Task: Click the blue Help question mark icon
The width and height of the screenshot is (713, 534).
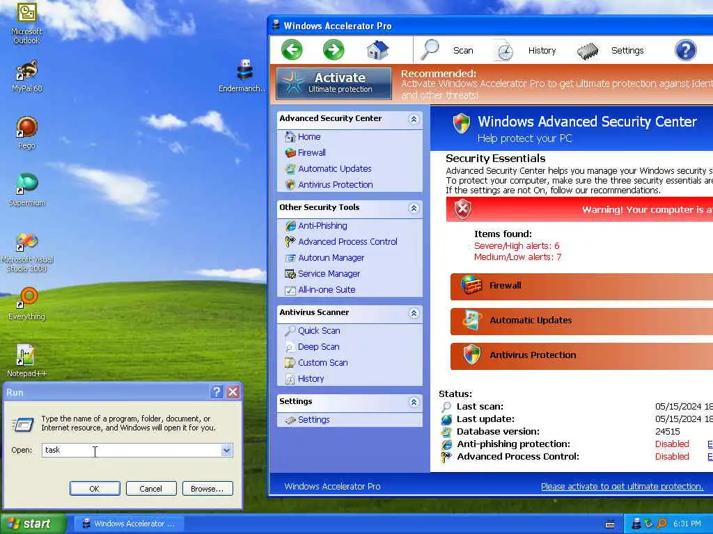Action: coord(685,50)
